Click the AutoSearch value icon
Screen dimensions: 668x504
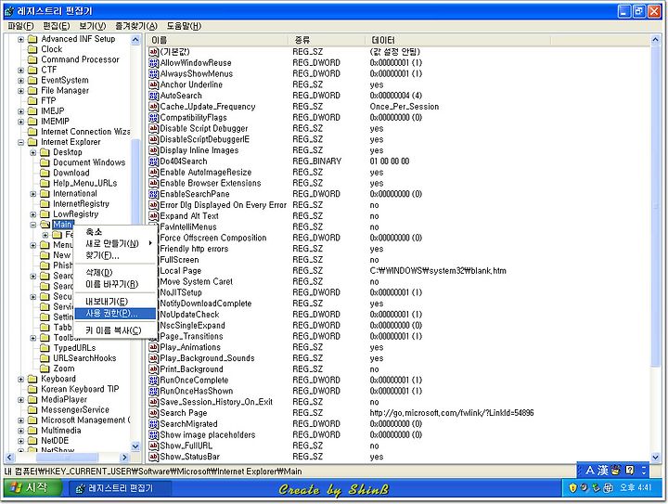153,96
